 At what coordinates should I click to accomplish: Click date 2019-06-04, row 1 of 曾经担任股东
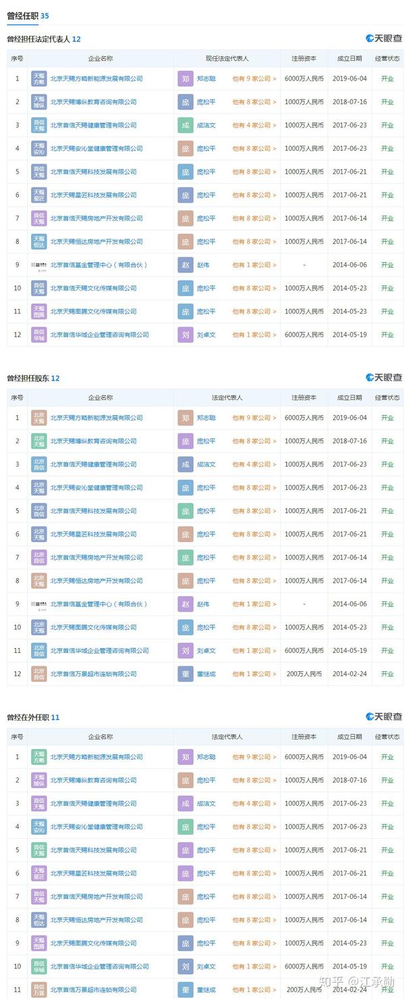click(x=350, y=418)
